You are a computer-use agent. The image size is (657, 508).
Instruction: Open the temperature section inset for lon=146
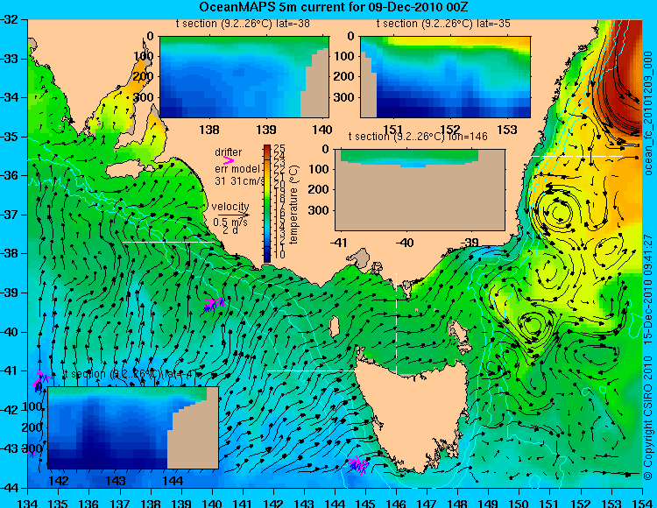[x=420, y=189]
